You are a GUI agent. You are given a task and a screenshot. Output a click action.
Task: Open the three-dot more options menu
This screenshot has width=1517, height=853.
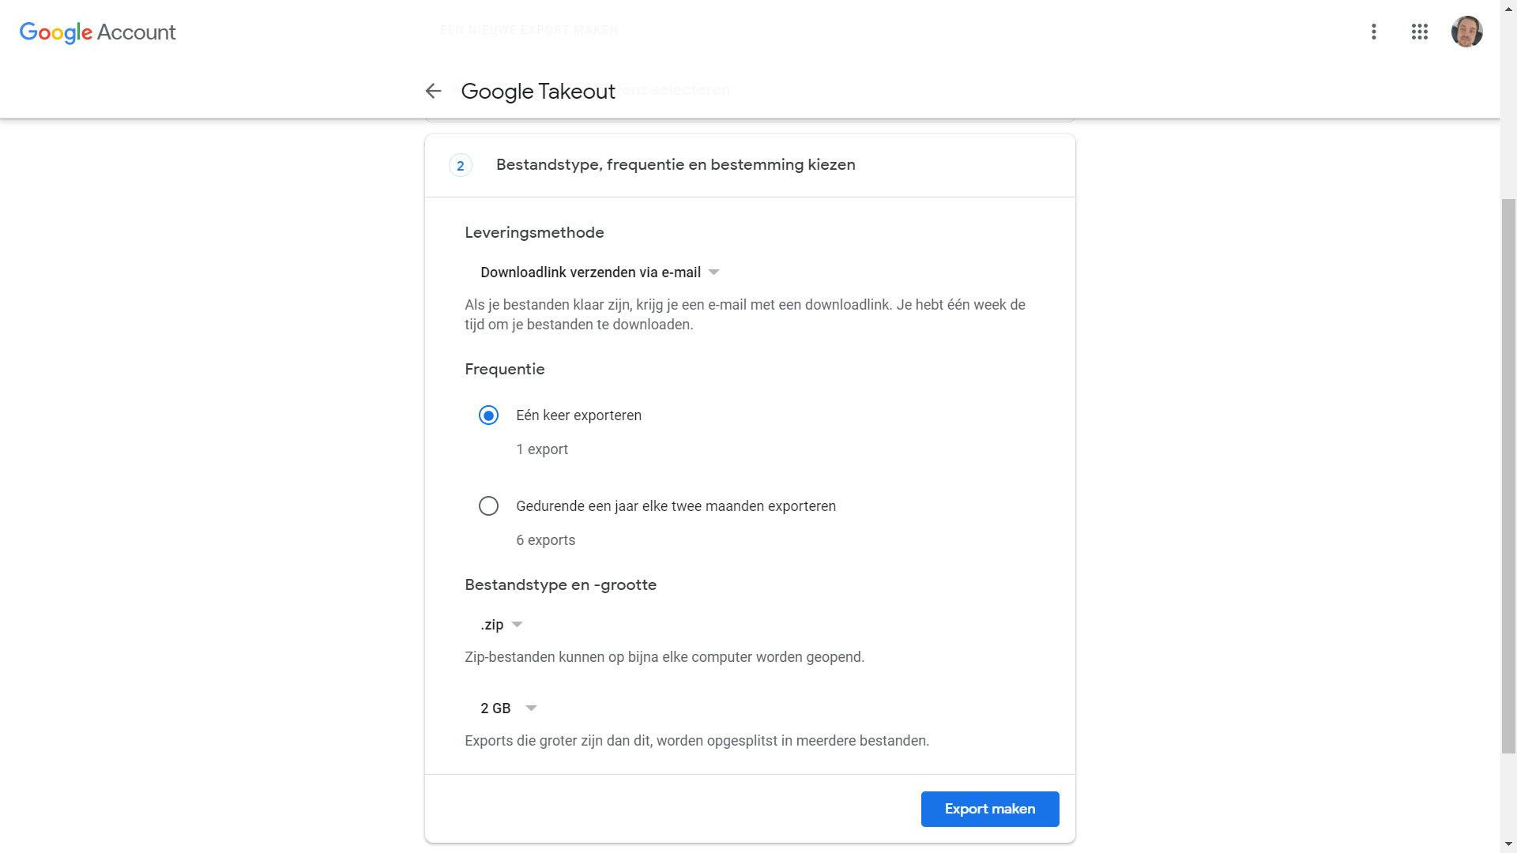tap(1373, 32)
